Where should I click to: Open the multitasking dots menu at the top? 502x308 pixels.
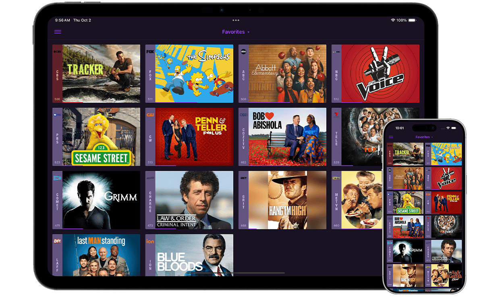(236, 20)
